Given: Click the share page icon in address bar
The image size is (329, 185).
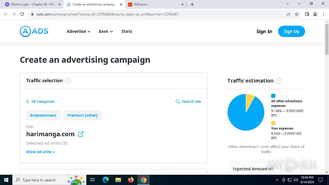Looking at the screenshot, I should click(x=288, y=14).
